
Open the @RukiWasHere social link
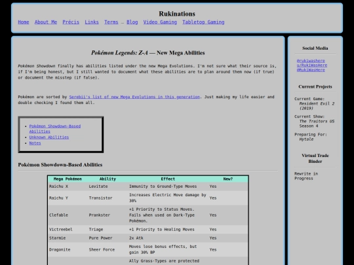pyautogui.click(x=311, y=70)
